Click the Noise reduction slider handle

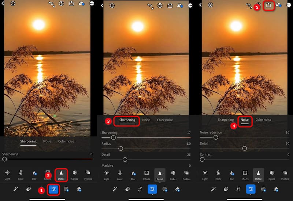pyautogui.click(x=216, y=137)
